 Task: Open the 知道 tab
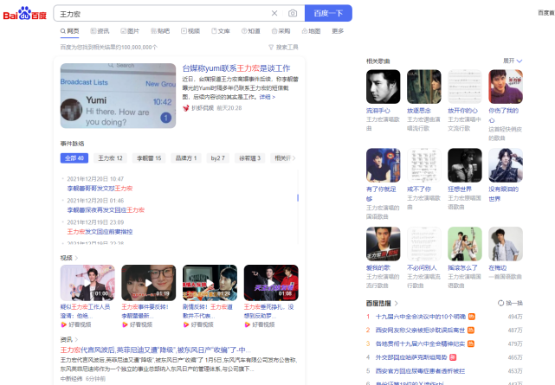click(251, 31)
